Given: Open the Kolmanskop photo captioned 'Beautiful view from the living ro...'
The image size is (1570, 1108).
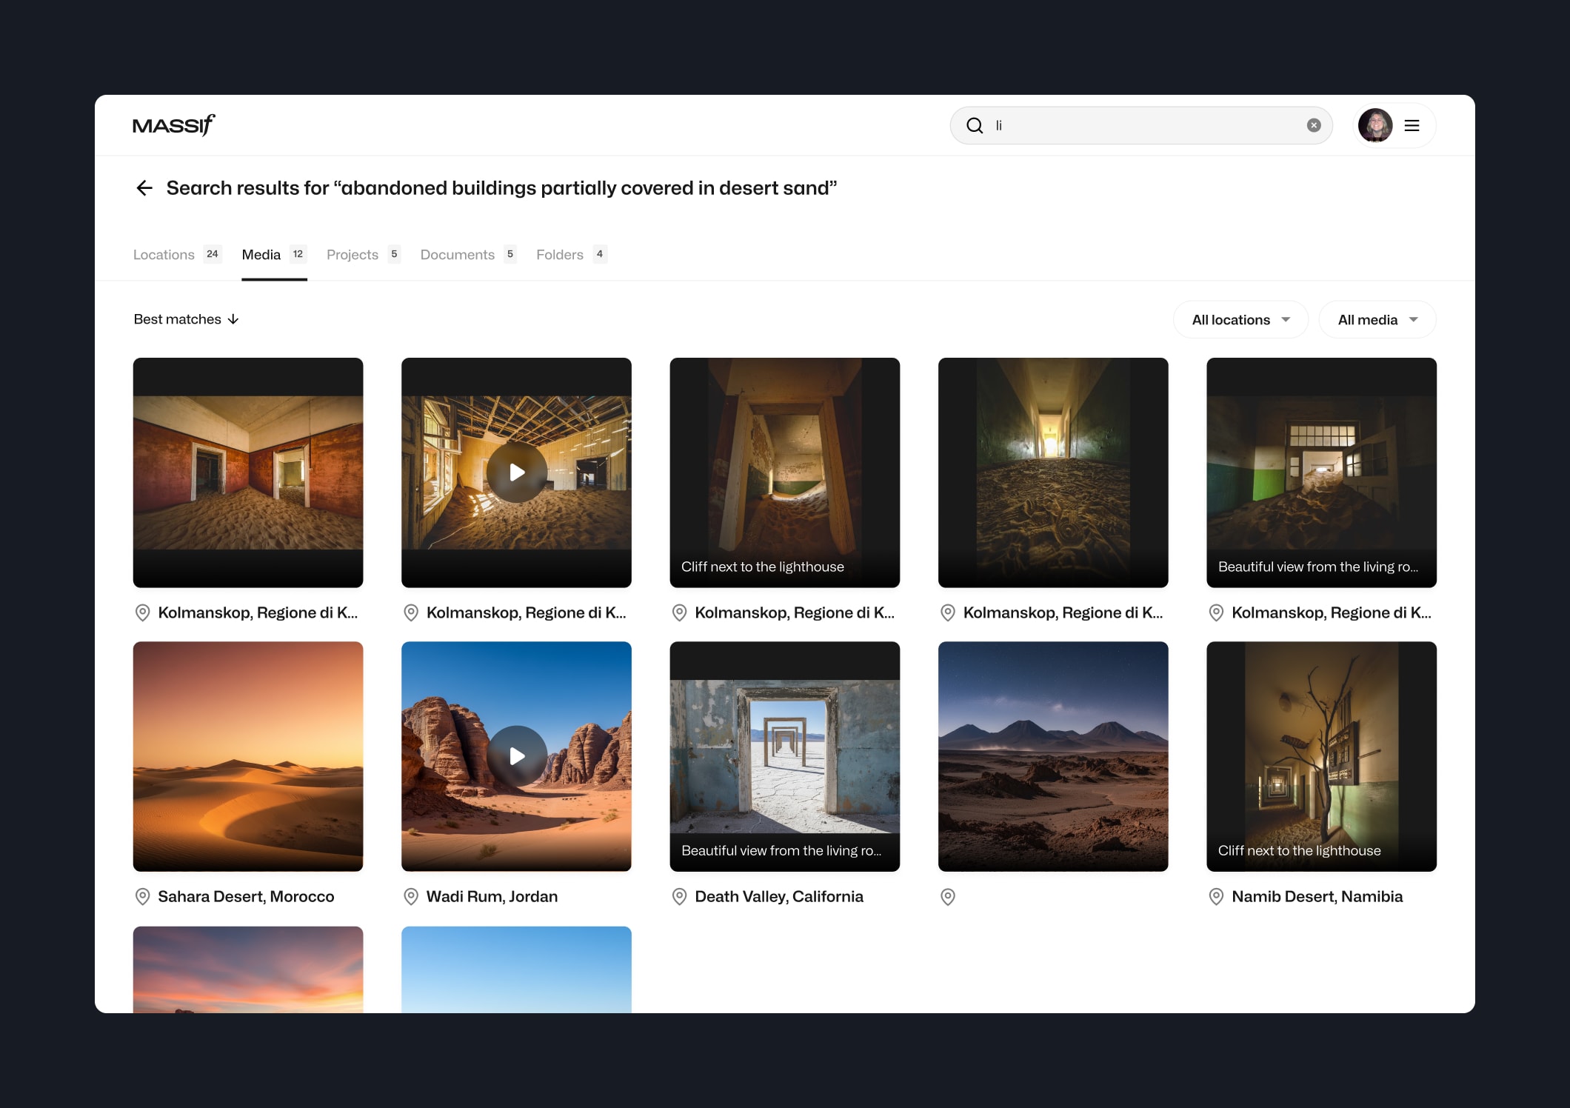Looking at the screenshot, I should pos(1322,473).
